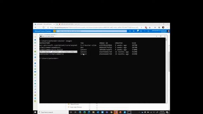Click the simplcommercewebhost repository row
The image size is (203, 114).
click(x=88, y=47)
